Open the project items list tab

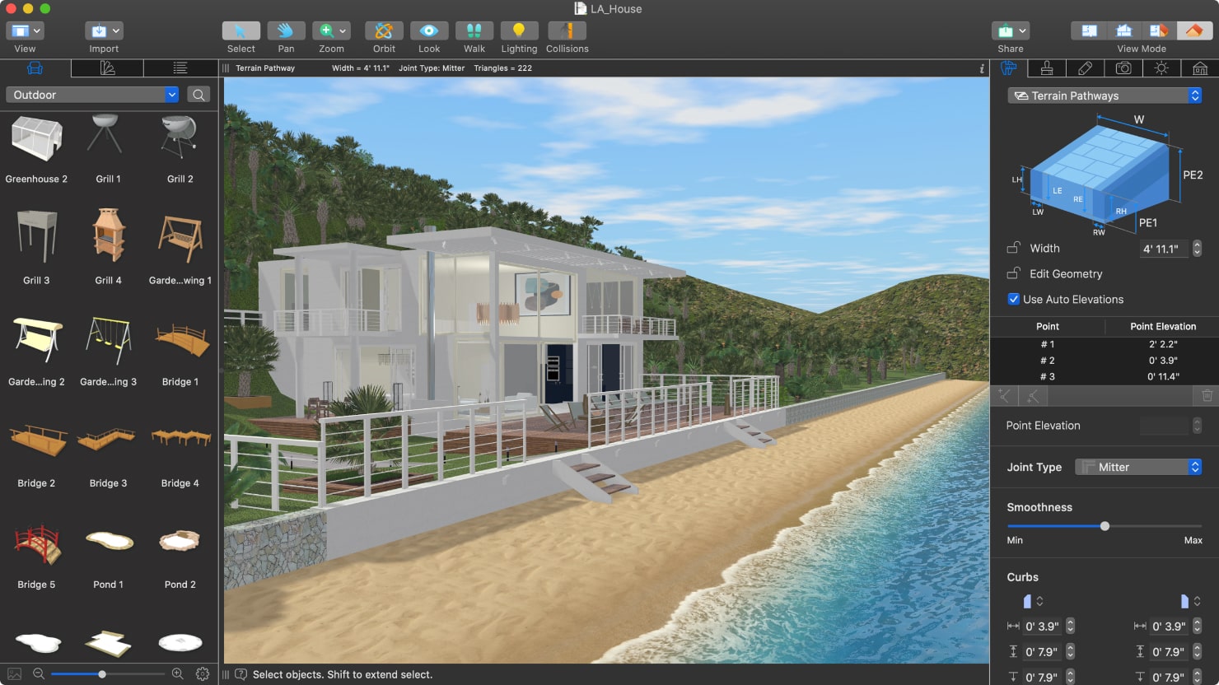[180, 68]
